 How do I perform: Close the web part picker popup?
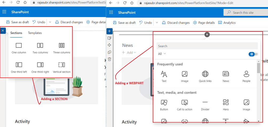point(207,34)
